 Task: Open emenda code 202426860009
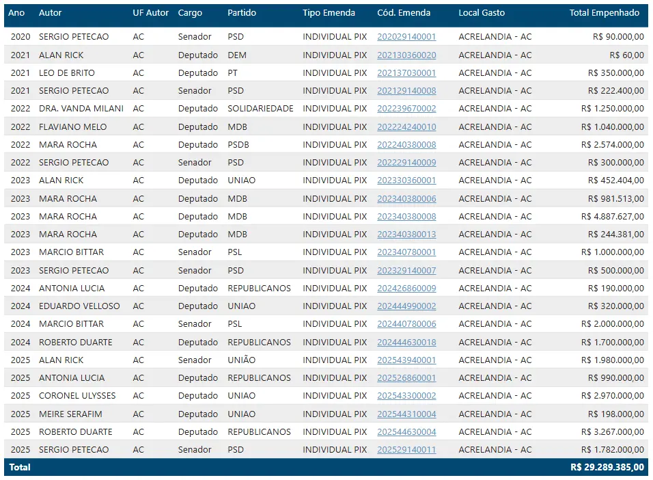pyautogui.click(x=406, y=289)
